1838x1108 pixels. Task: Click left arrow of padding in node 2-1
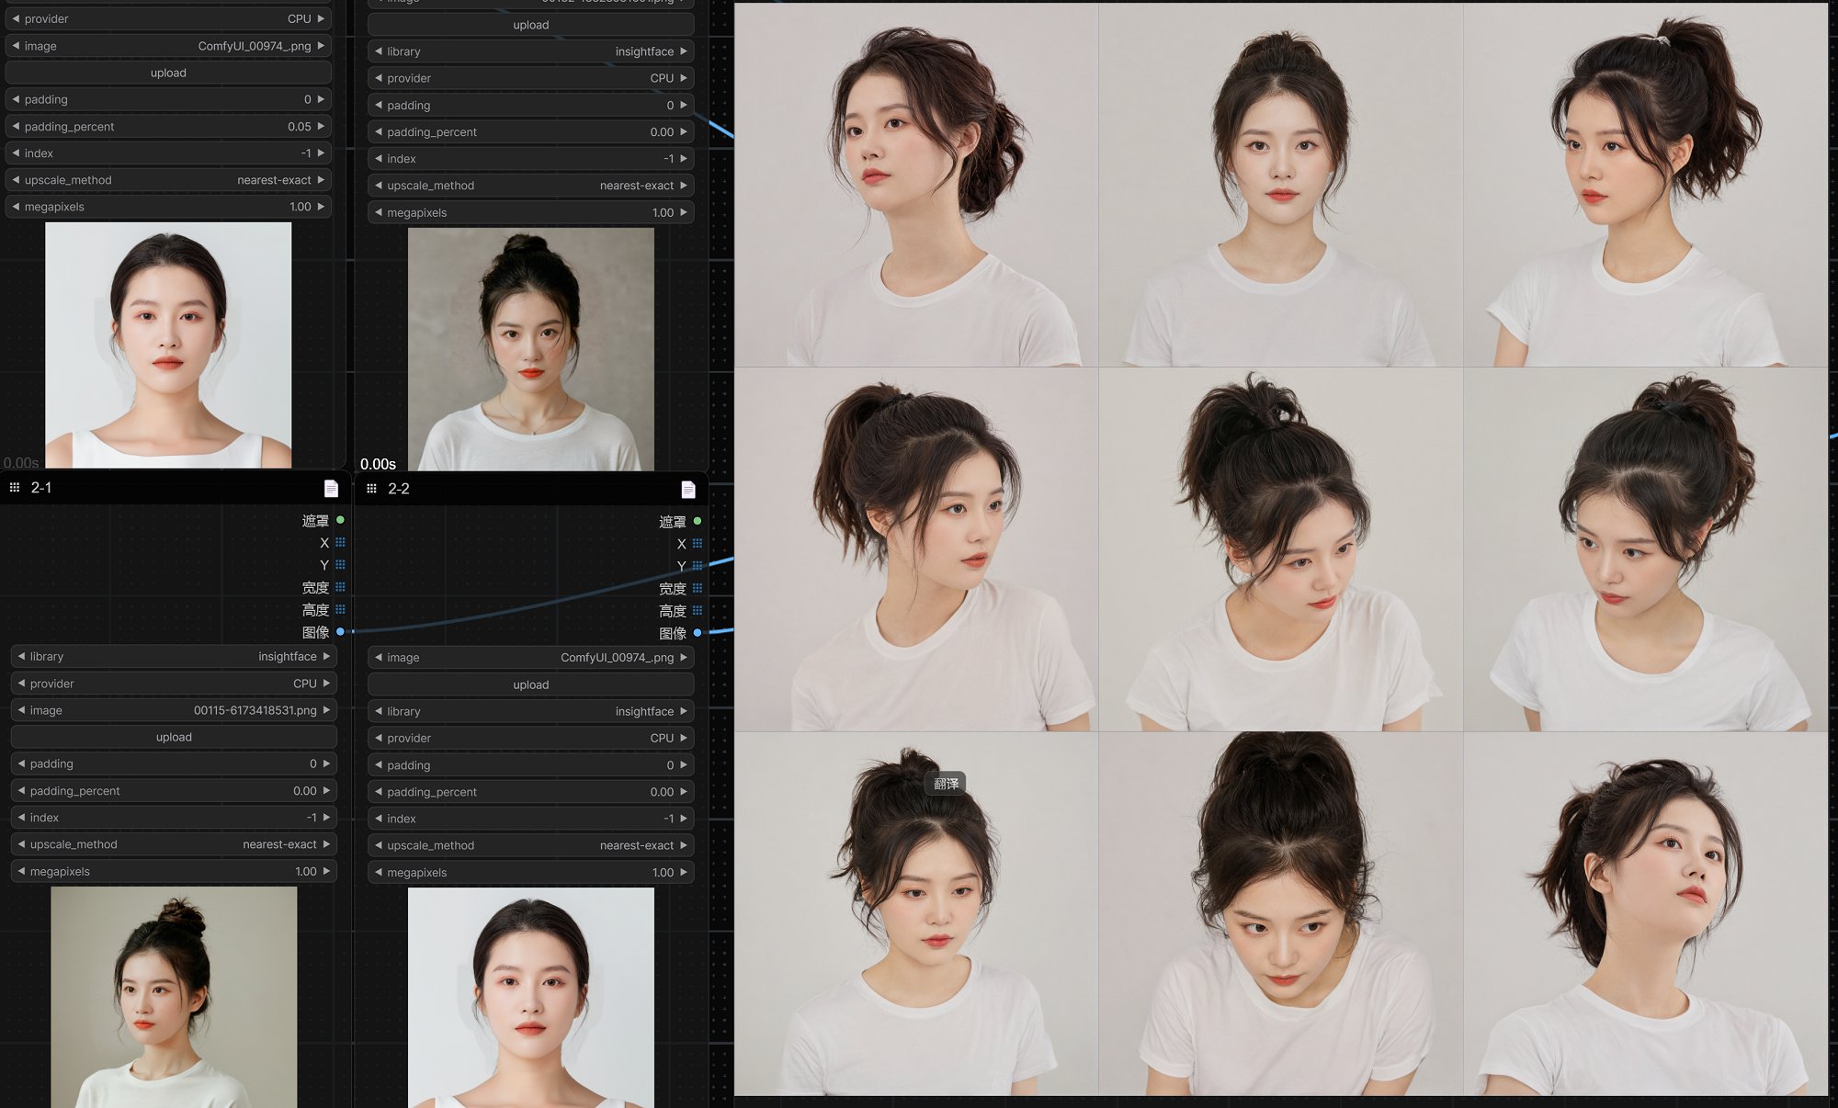click(x=21, y=763)
